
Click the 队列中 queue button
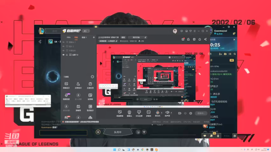coord(118,132)
